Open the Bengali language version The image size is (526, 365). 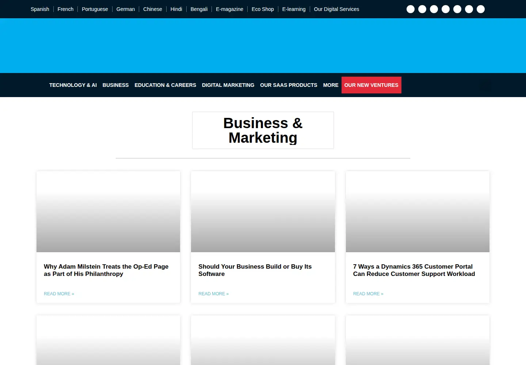(x=199, y=9)
